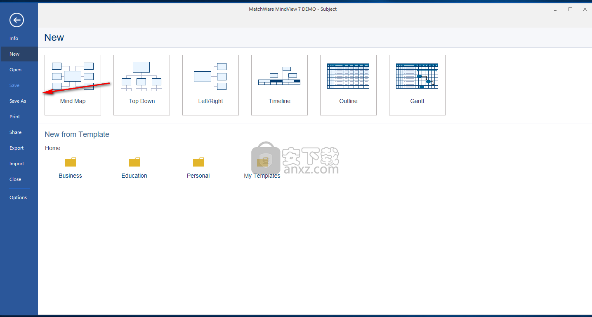Create a new Outline document
Screen dimensions: 592x317
click(348, 85)
